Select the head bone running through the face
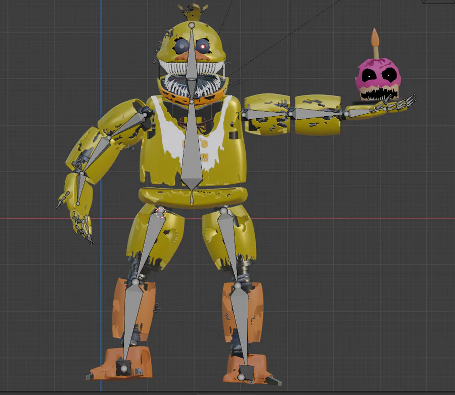 point(191,55)
